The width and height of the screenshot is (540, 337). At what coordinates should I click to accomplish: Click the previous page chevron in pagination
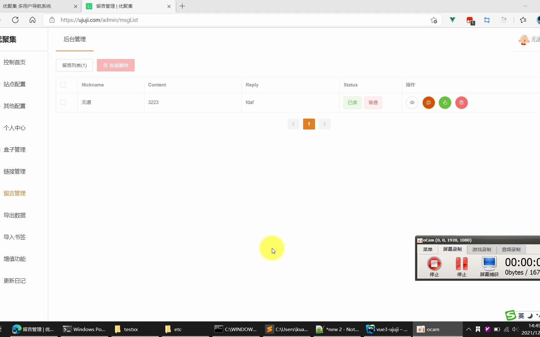[x=293, y=124]
